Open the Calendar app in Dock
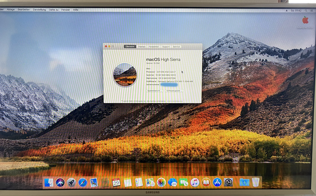 (116, 182)
